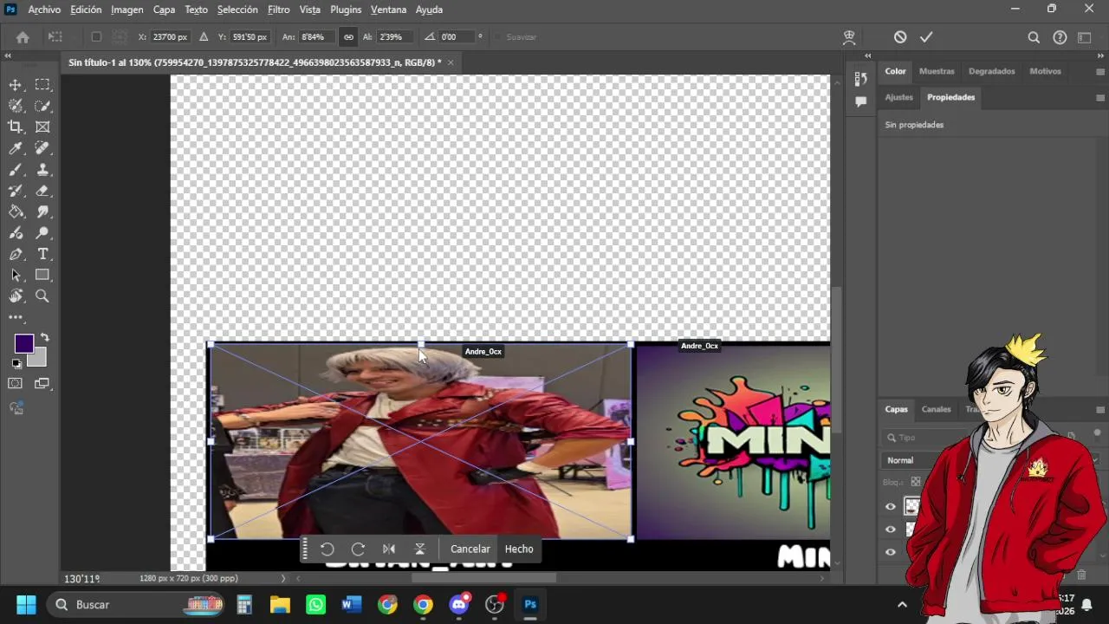1109x624 pixels.
Task: Change the screen mode
Action: click(x=42, y=384)
